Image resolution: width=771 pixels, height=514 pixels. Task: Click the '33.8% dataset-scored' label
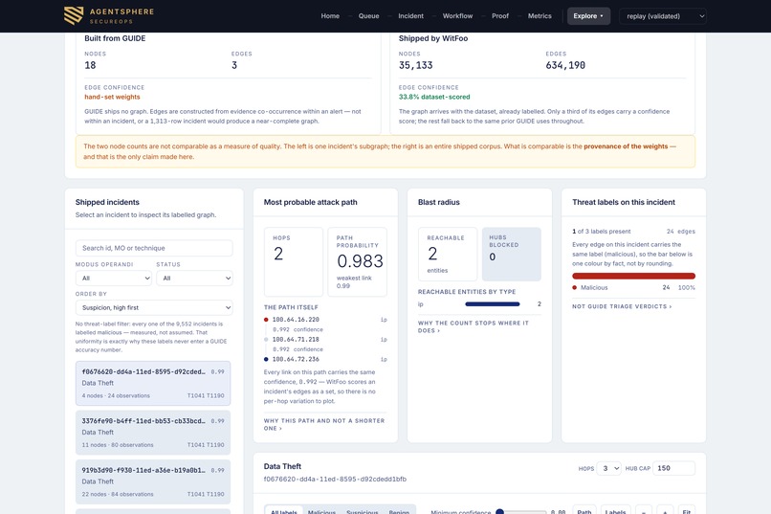click(434, 97)
